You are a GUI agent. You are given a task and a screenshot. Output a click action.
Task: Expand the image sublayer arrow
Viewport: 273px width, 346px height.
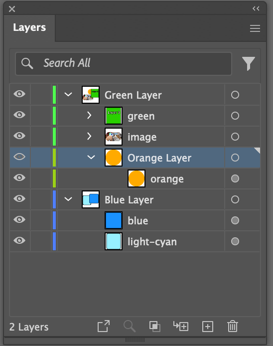pos(89,137)
